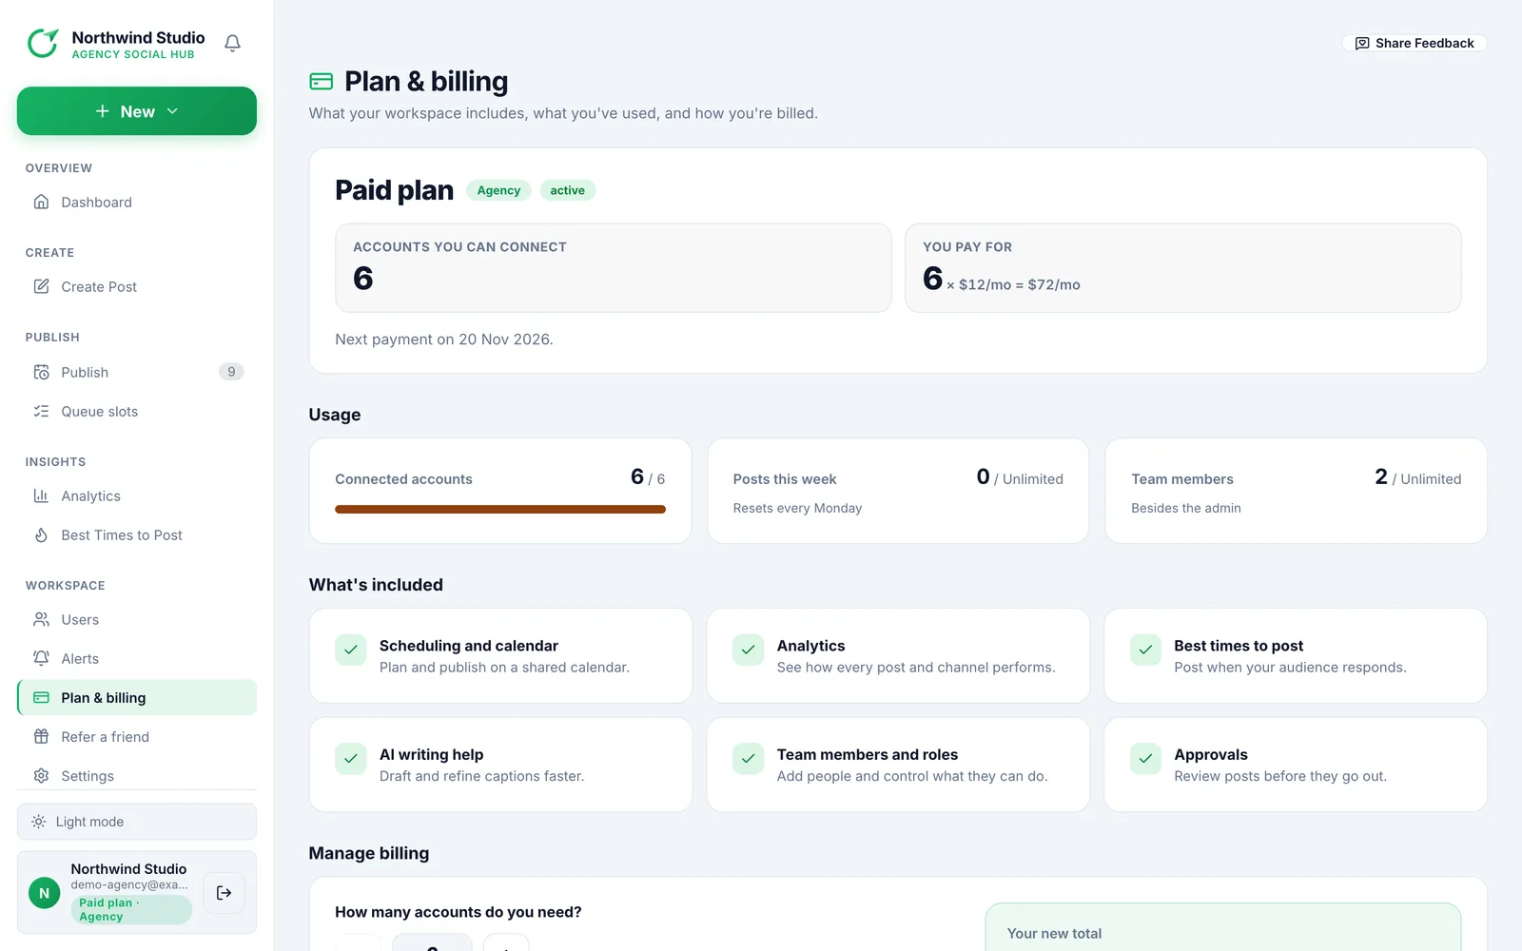This screenshot has height=951, width=1522.
Task: Click the sign out icon button
Action: point(224,893)
